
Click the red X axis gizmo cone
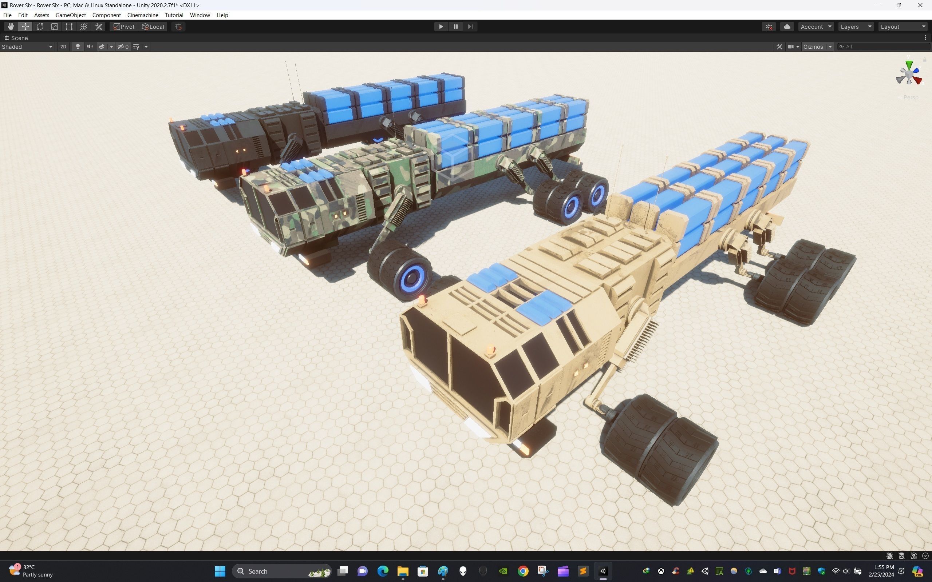[x=918, y=80]
